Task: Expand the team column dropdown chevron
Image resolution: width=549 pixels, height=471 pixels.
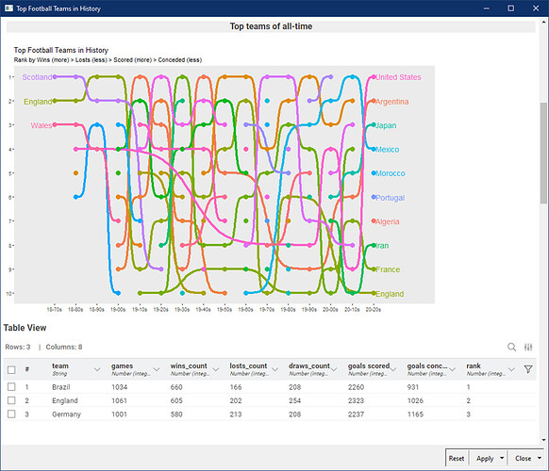Action: click(97, 369)
